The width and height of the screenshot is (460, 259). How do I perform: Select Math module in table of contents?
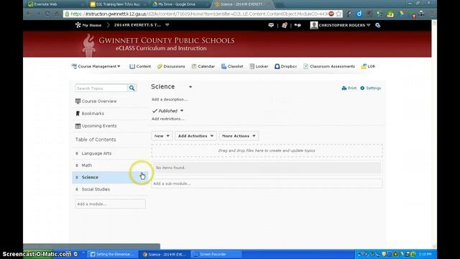(x=87, y=165)
